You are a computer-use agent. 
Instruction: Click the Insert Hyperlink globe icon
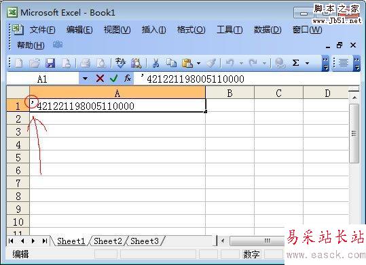(x=280, y=63)
